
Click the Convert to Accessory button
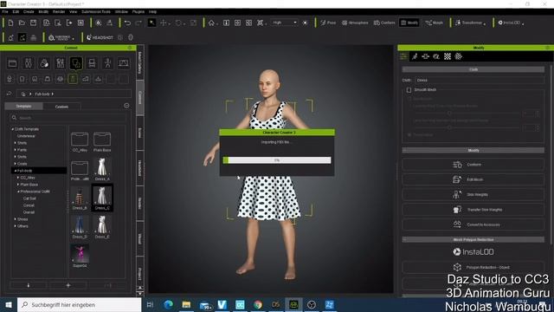point(473,224)
